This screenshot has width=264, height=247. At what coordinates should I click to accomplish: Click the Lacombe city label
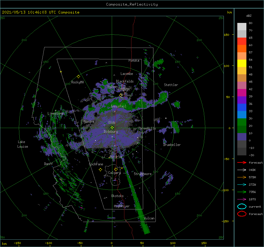(x=127, y=74)
